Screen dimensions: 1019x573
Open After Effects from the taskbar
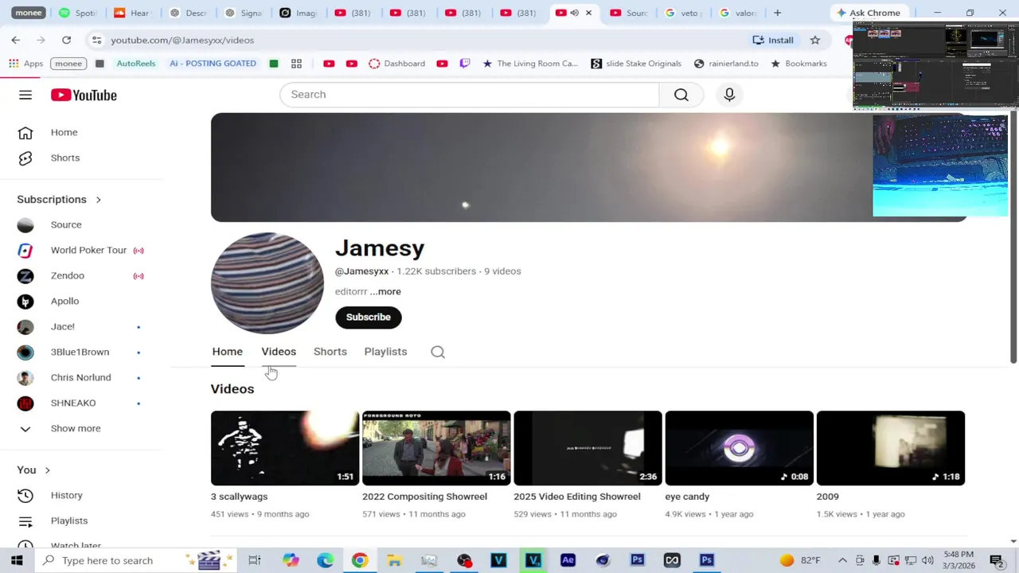(568, 560)
